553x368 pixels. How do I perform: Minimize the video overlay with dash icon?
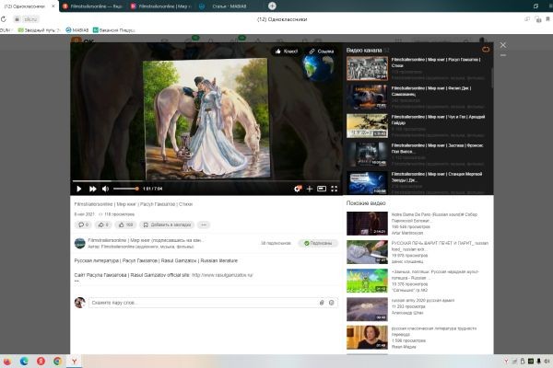pyautogui.click(x=503, y=55)
